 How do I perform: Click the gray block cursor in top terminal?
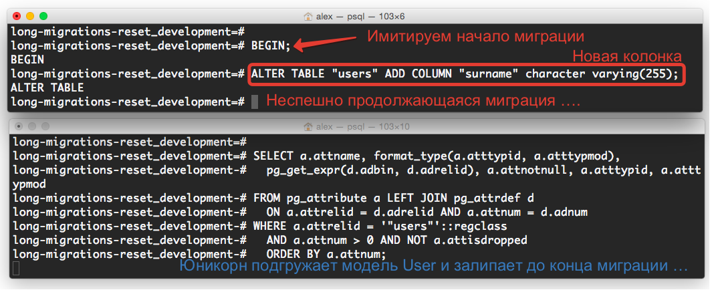[x=255, y=102]
